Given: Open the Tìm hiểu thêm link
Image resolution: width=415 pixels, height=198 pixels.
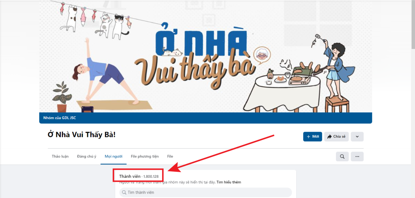Looking at the screenshot, I should pyautogui.click(x=229, y=182).
